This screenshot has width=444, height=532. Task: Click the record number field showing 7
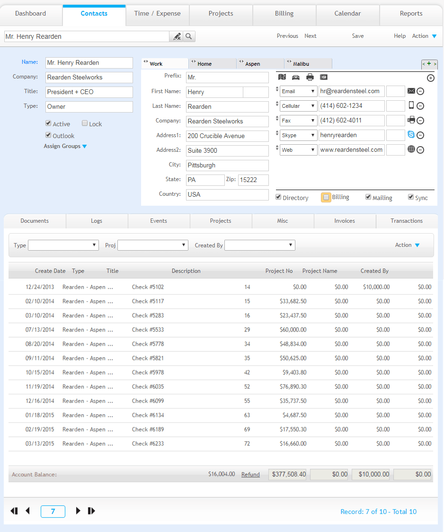click(53, 511)
